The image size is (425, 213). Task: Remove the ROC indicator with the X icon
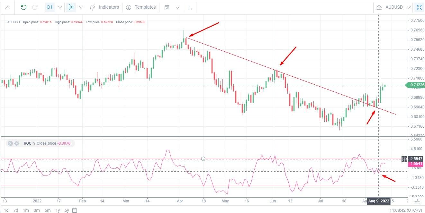(x=10, y=143)
